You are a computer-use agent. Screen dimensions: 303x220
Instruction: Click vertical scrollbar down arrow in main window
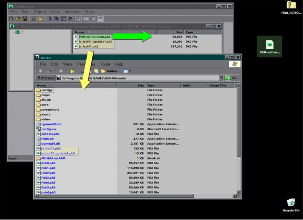coord(239,192)
